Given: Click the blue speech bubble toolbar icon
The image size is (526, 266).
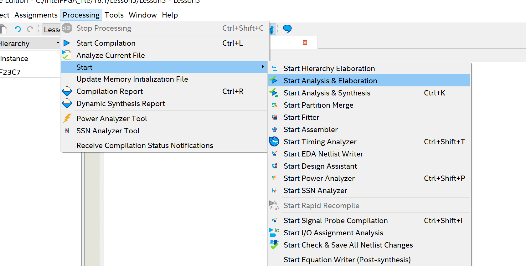Looking at the screenshot, I should (287, 29).
